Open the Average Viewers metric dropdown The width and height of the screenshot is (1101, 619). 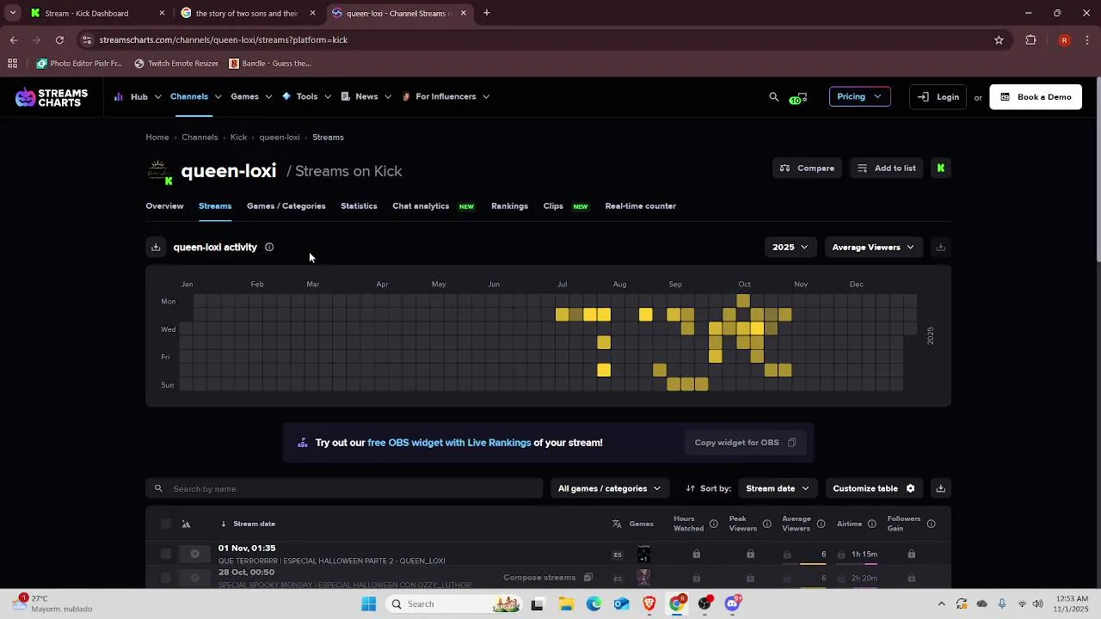(873, 248)
